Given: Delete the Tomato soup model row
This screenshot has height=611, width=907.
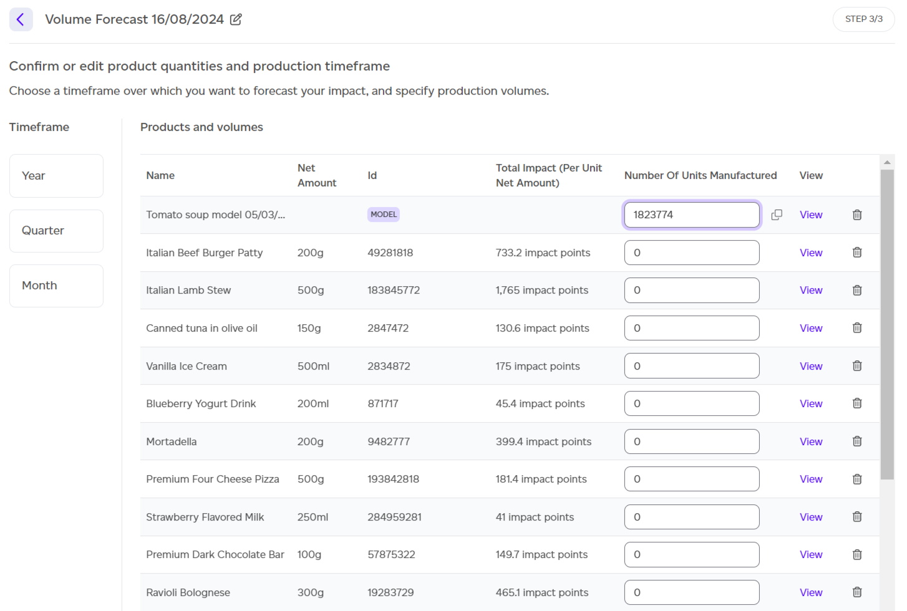Looking at the screenshot, I should [x=857, y=214].
